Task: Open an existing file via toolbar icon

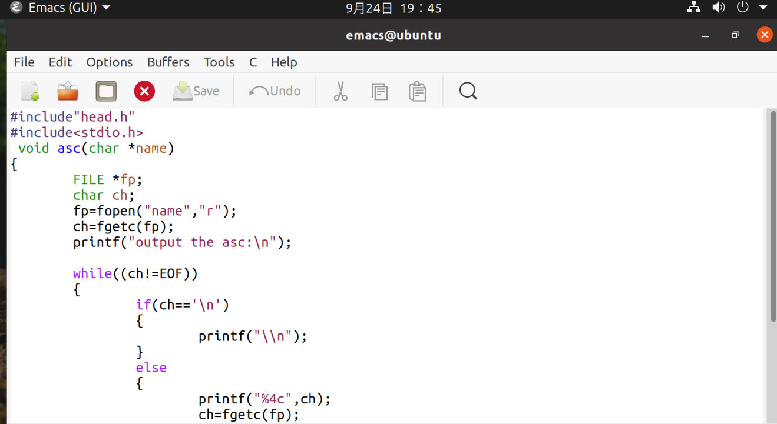Action: [x=68, y=91]
